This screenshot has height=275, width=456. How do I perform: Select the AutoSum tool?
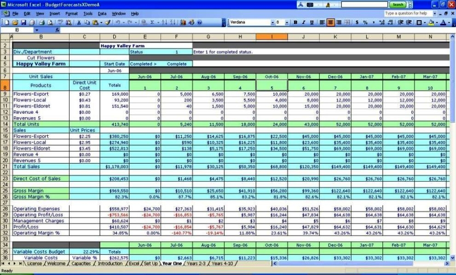tap(152, 23)
